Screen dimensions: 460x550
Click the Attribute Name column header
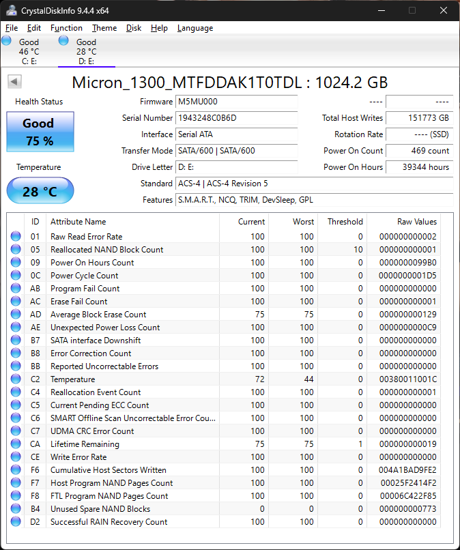(78, 222)
